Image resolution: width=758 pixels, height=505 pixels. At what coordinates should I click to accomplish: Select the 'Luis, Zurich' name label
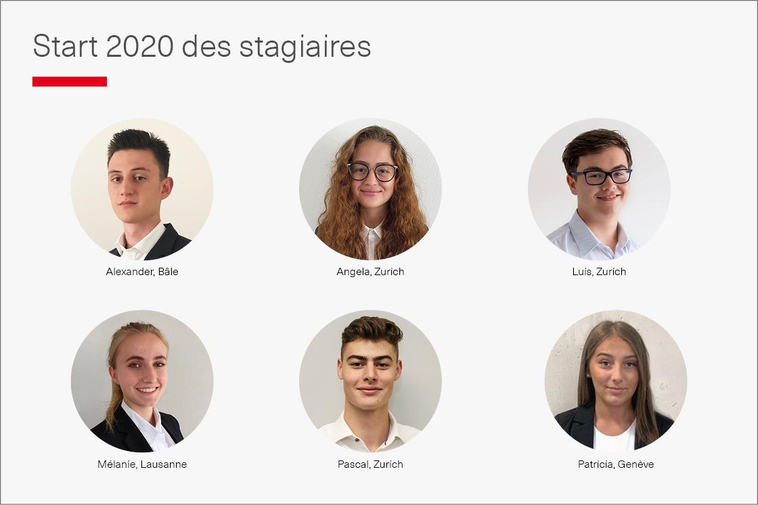pyautogui.click(x=599, y=272)
